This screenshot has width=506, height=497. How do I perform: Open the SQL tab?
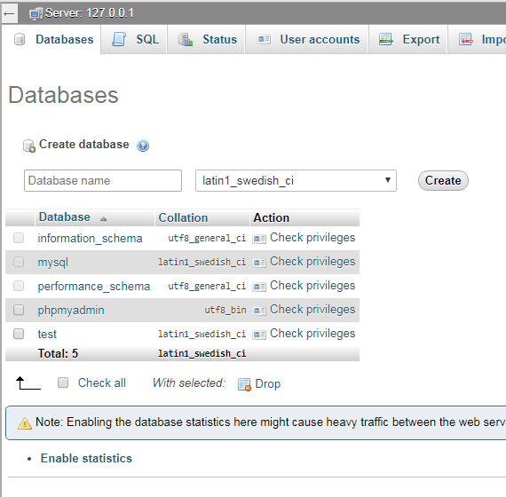coord(134,40)
